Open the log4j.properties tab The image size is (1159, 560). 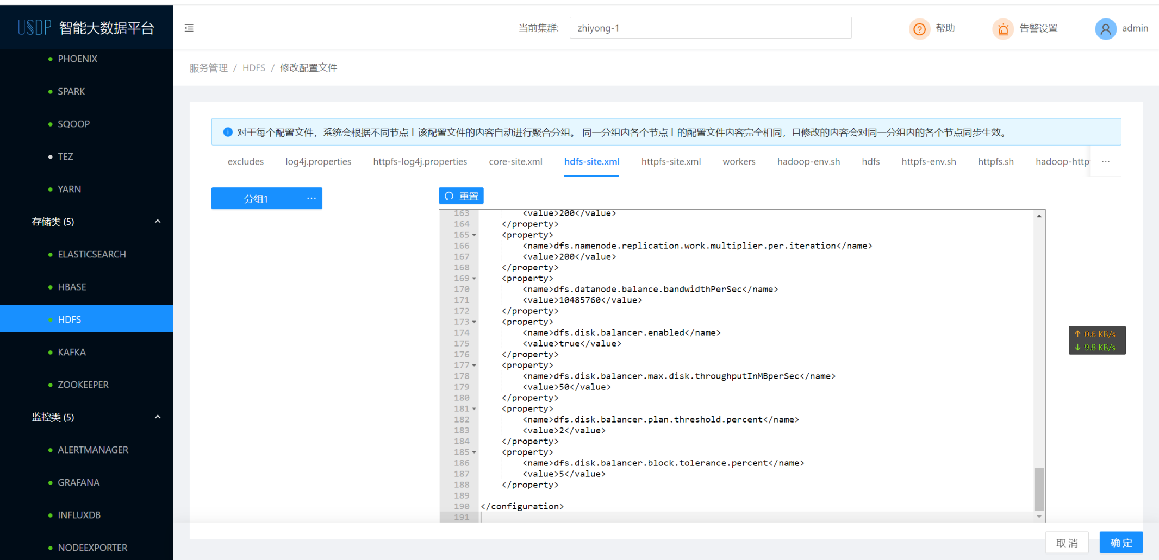click(x=318, y=161)
